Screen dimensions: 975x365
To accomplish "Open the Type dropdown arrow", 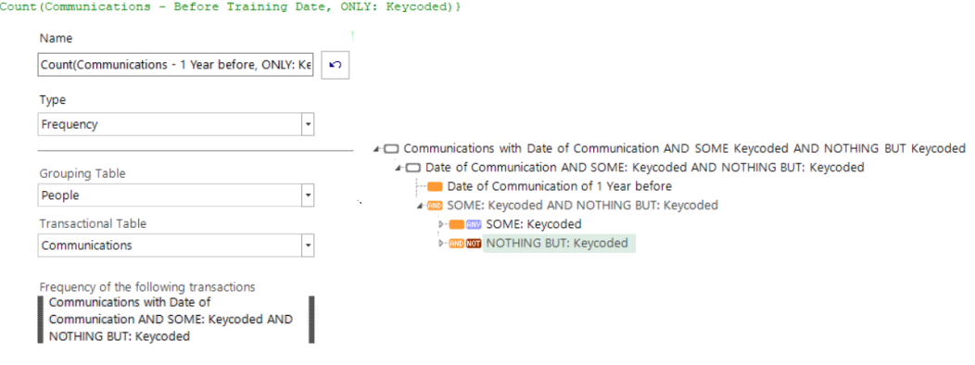I will tap(308, 124).
